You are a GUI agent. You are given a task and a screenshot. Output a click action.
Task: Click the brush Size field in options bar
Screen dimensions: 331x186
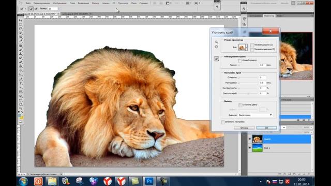pos(53,9)
